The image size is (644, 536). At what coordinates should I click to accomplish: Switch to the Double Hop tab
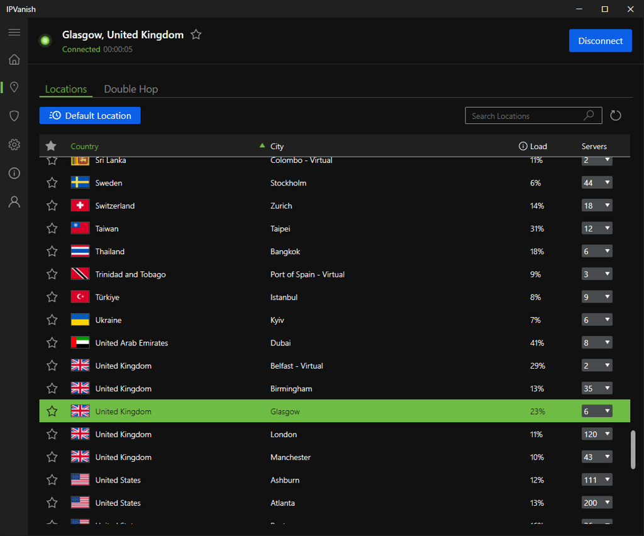[x=131, y=89]
